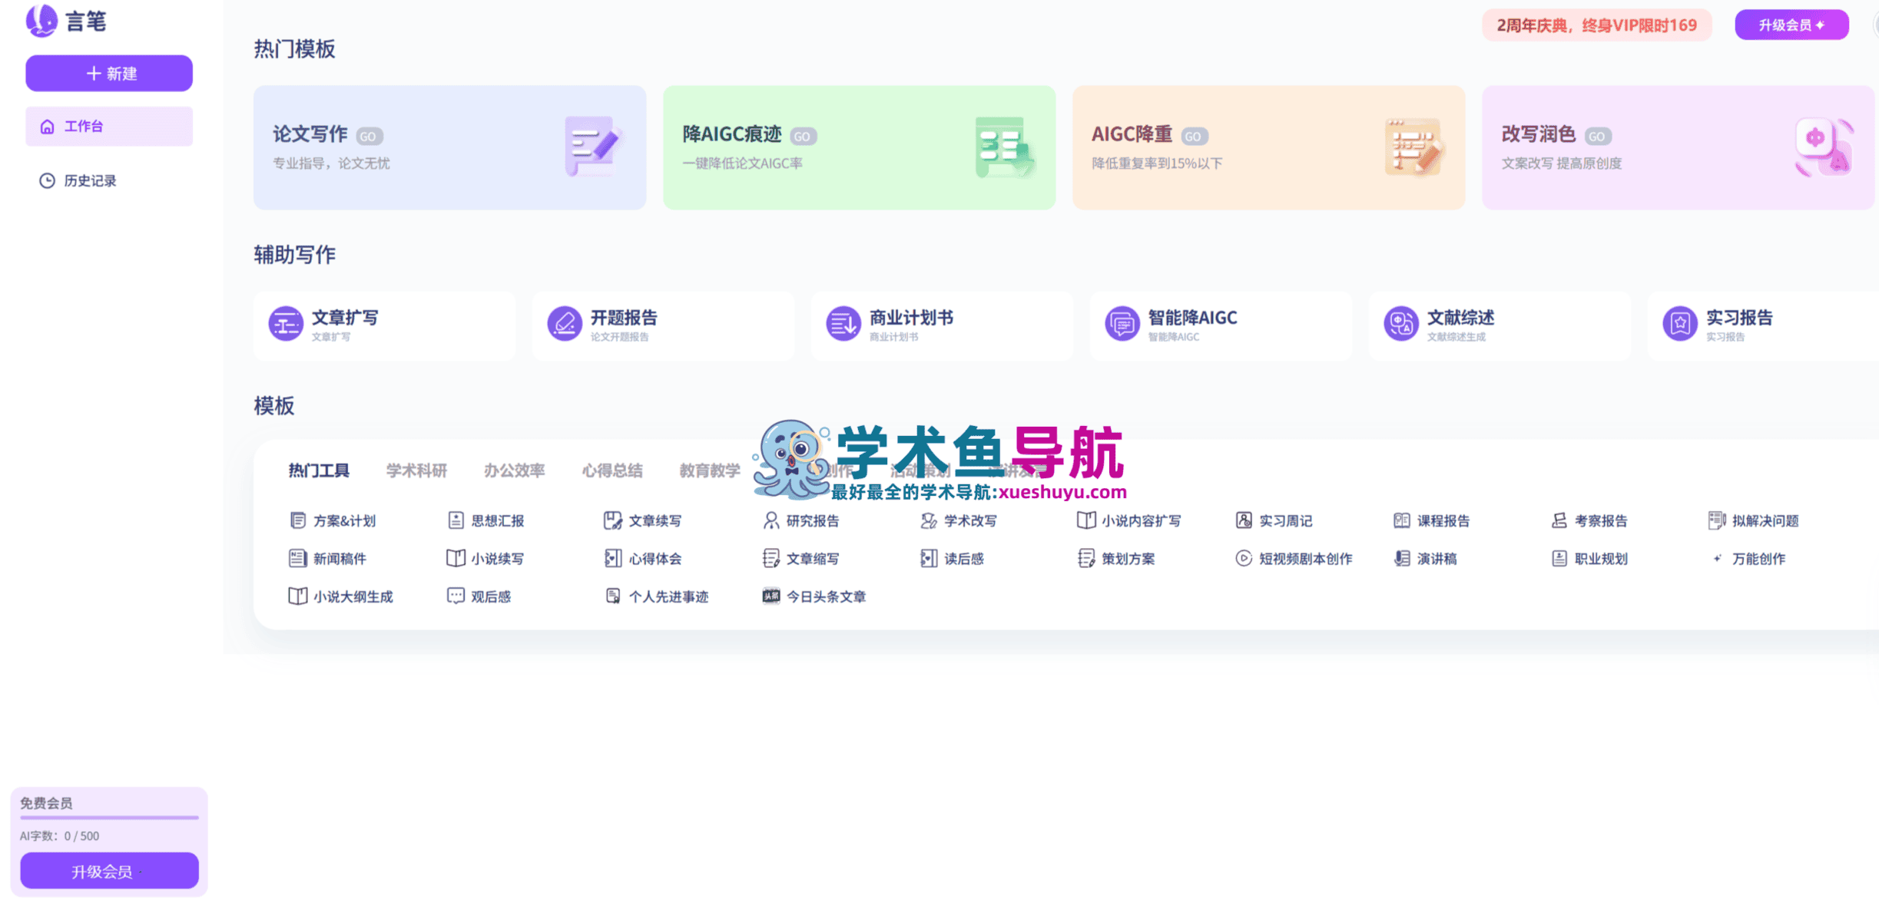Open the 小说续写 template
The height and width of the screenshot is (921, 1879).
(x=486, y=559)
